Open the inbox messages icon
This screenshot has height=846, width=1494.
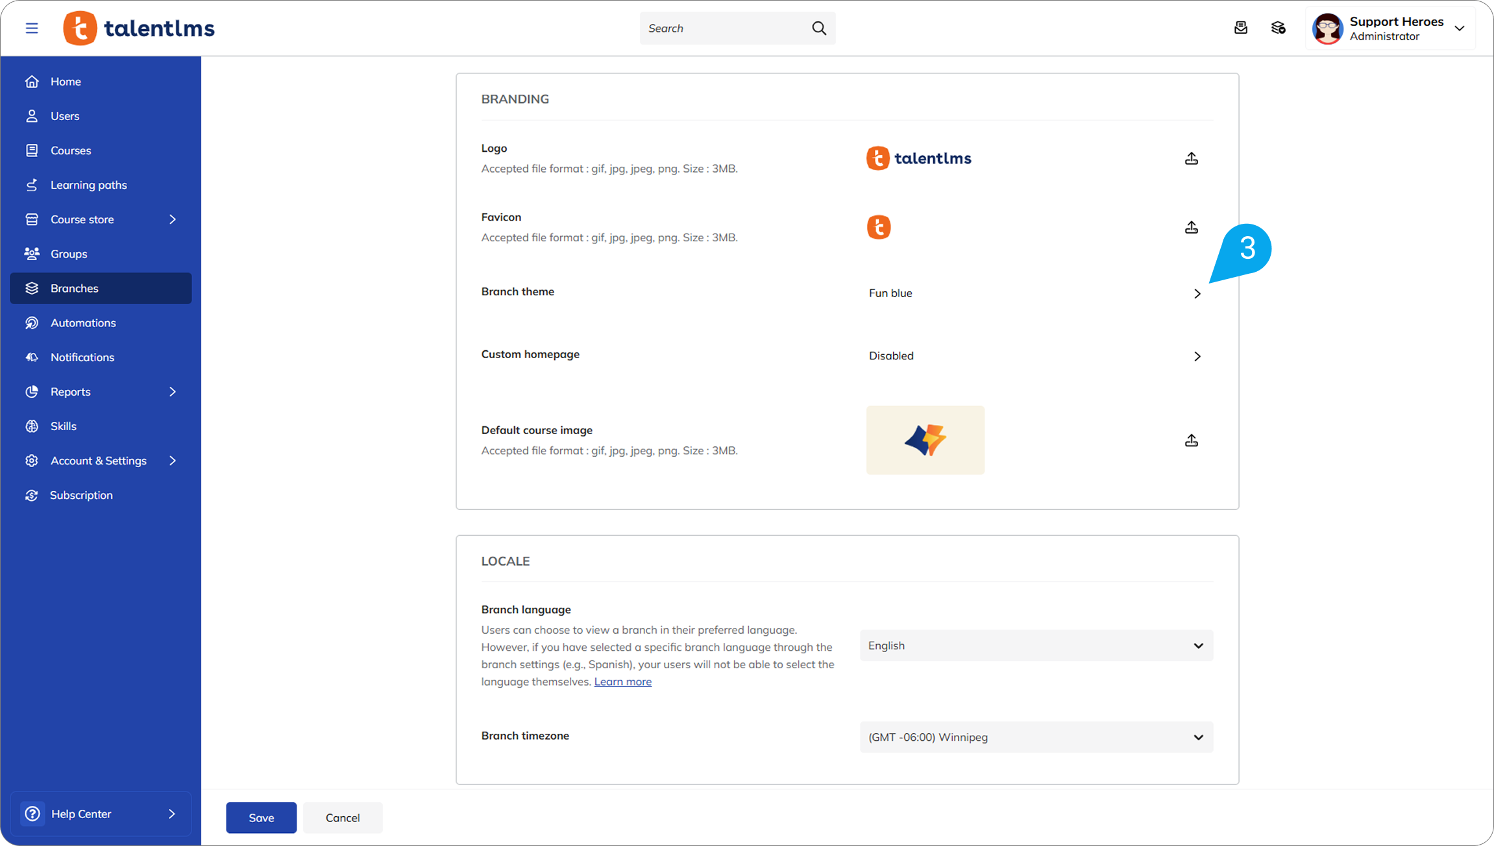pos(1240,28)
